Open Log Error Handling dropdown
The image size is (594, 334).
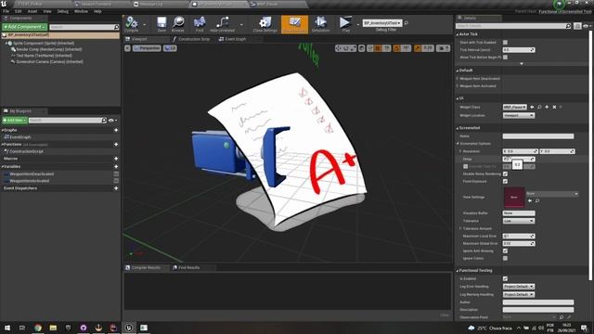519,287
